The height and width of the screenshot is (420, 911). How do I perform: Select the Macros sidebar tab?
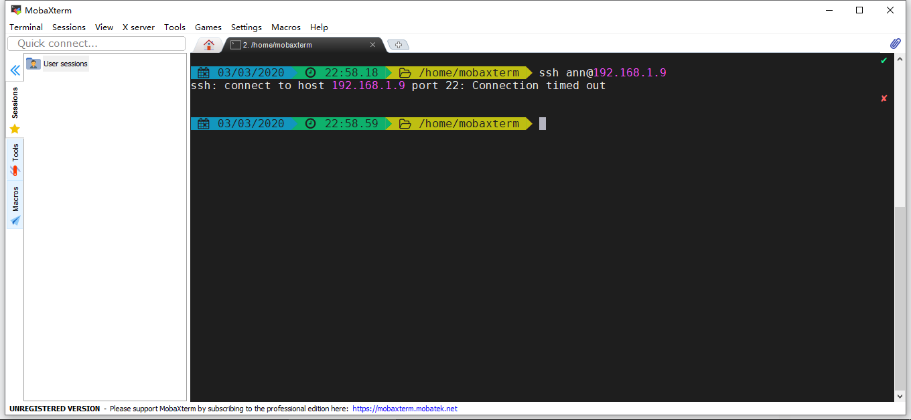(x=15, y=205)
